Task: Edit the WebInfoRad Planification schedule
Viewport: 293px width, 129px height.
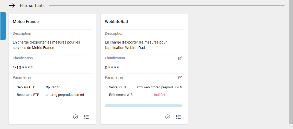Action: tap(180, 58)
